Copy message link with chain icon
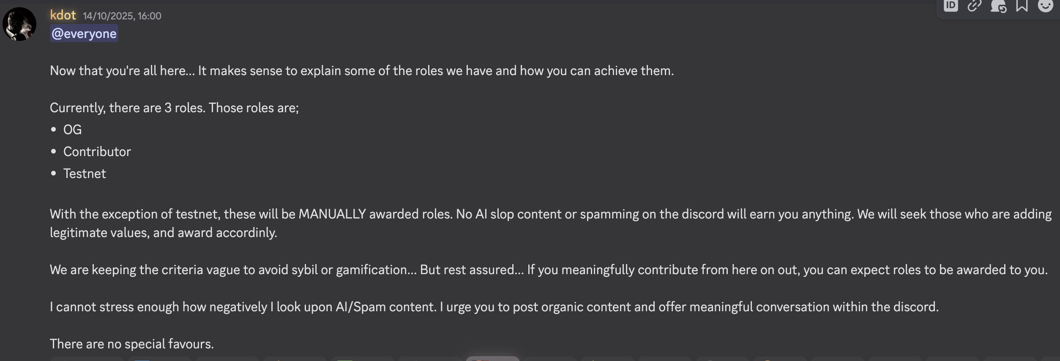The image size is (1060, 361). [x=975, y=6]
